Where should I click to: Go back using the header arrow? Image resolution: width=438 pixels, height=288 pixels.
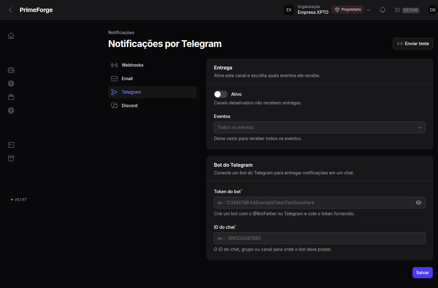(x=10, y=10)
